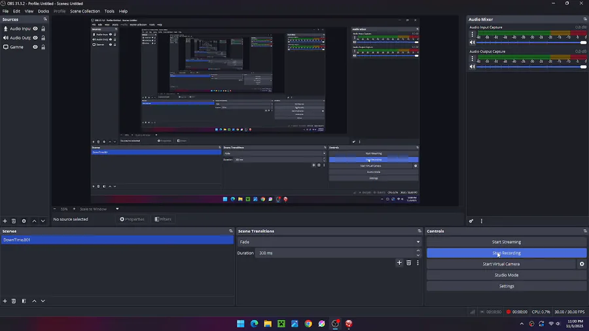This screenshot has width=589, height=331.
Task: Remove transition using Scene Transitions trash icon
Action: click(408, 263)
